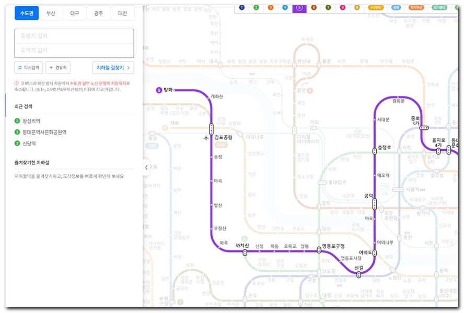The width and height of the screenshot is (464, 313).
Task: Click the Gimpo Airport airplane icon
Action: [x=206, y=138]
